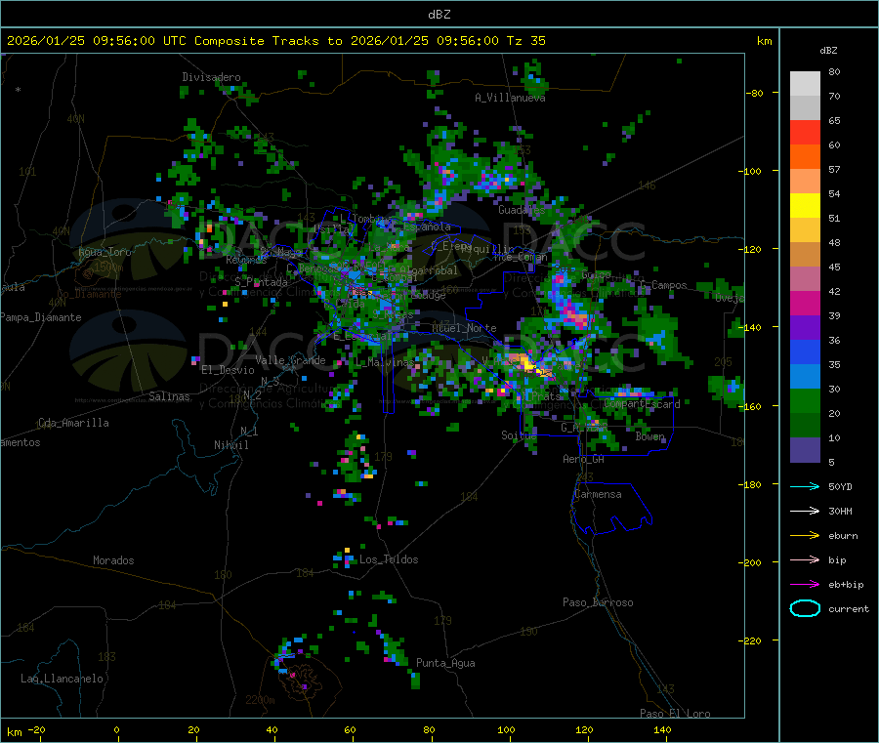Viewport: 879px width, 743px height.
Task: Click the Los_Toldos map label
Action: 389,559
